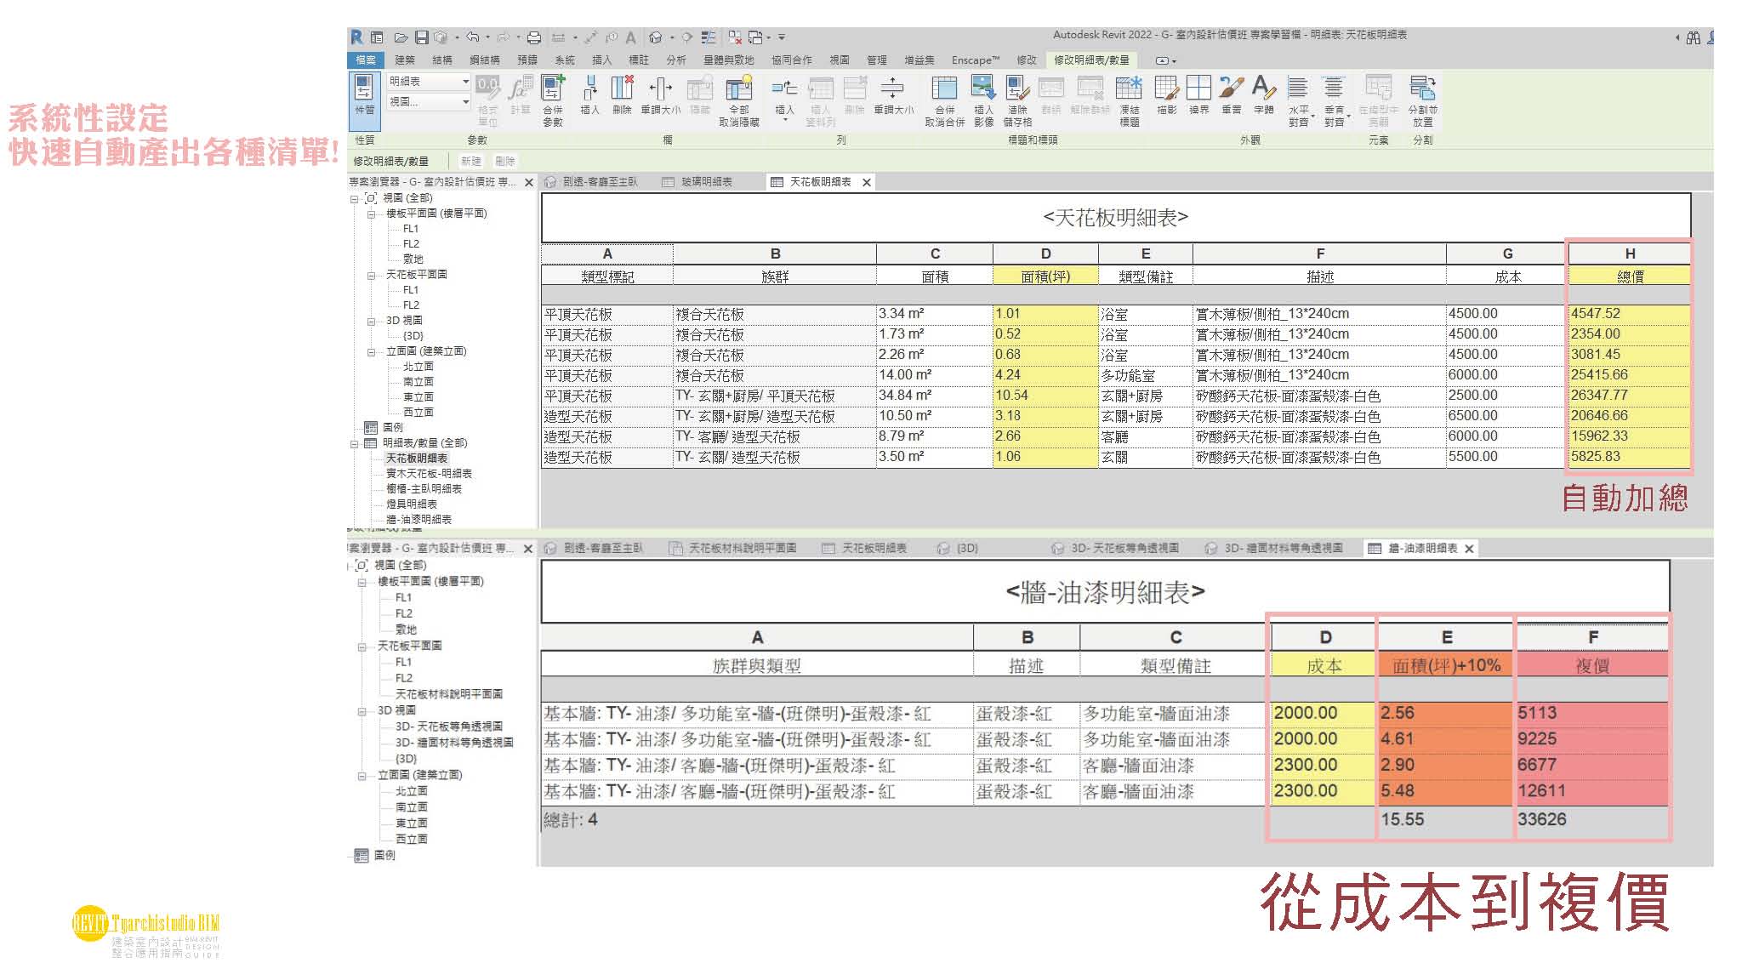Close the 牆-油漆明細表 view tab
The width and height of the screenshot is (1742, 980).
pyautogui.click(x=1468, y=550)
